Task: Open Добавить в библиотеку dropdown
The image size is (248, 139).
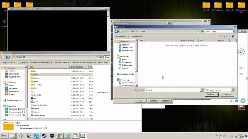Action: 41,63
